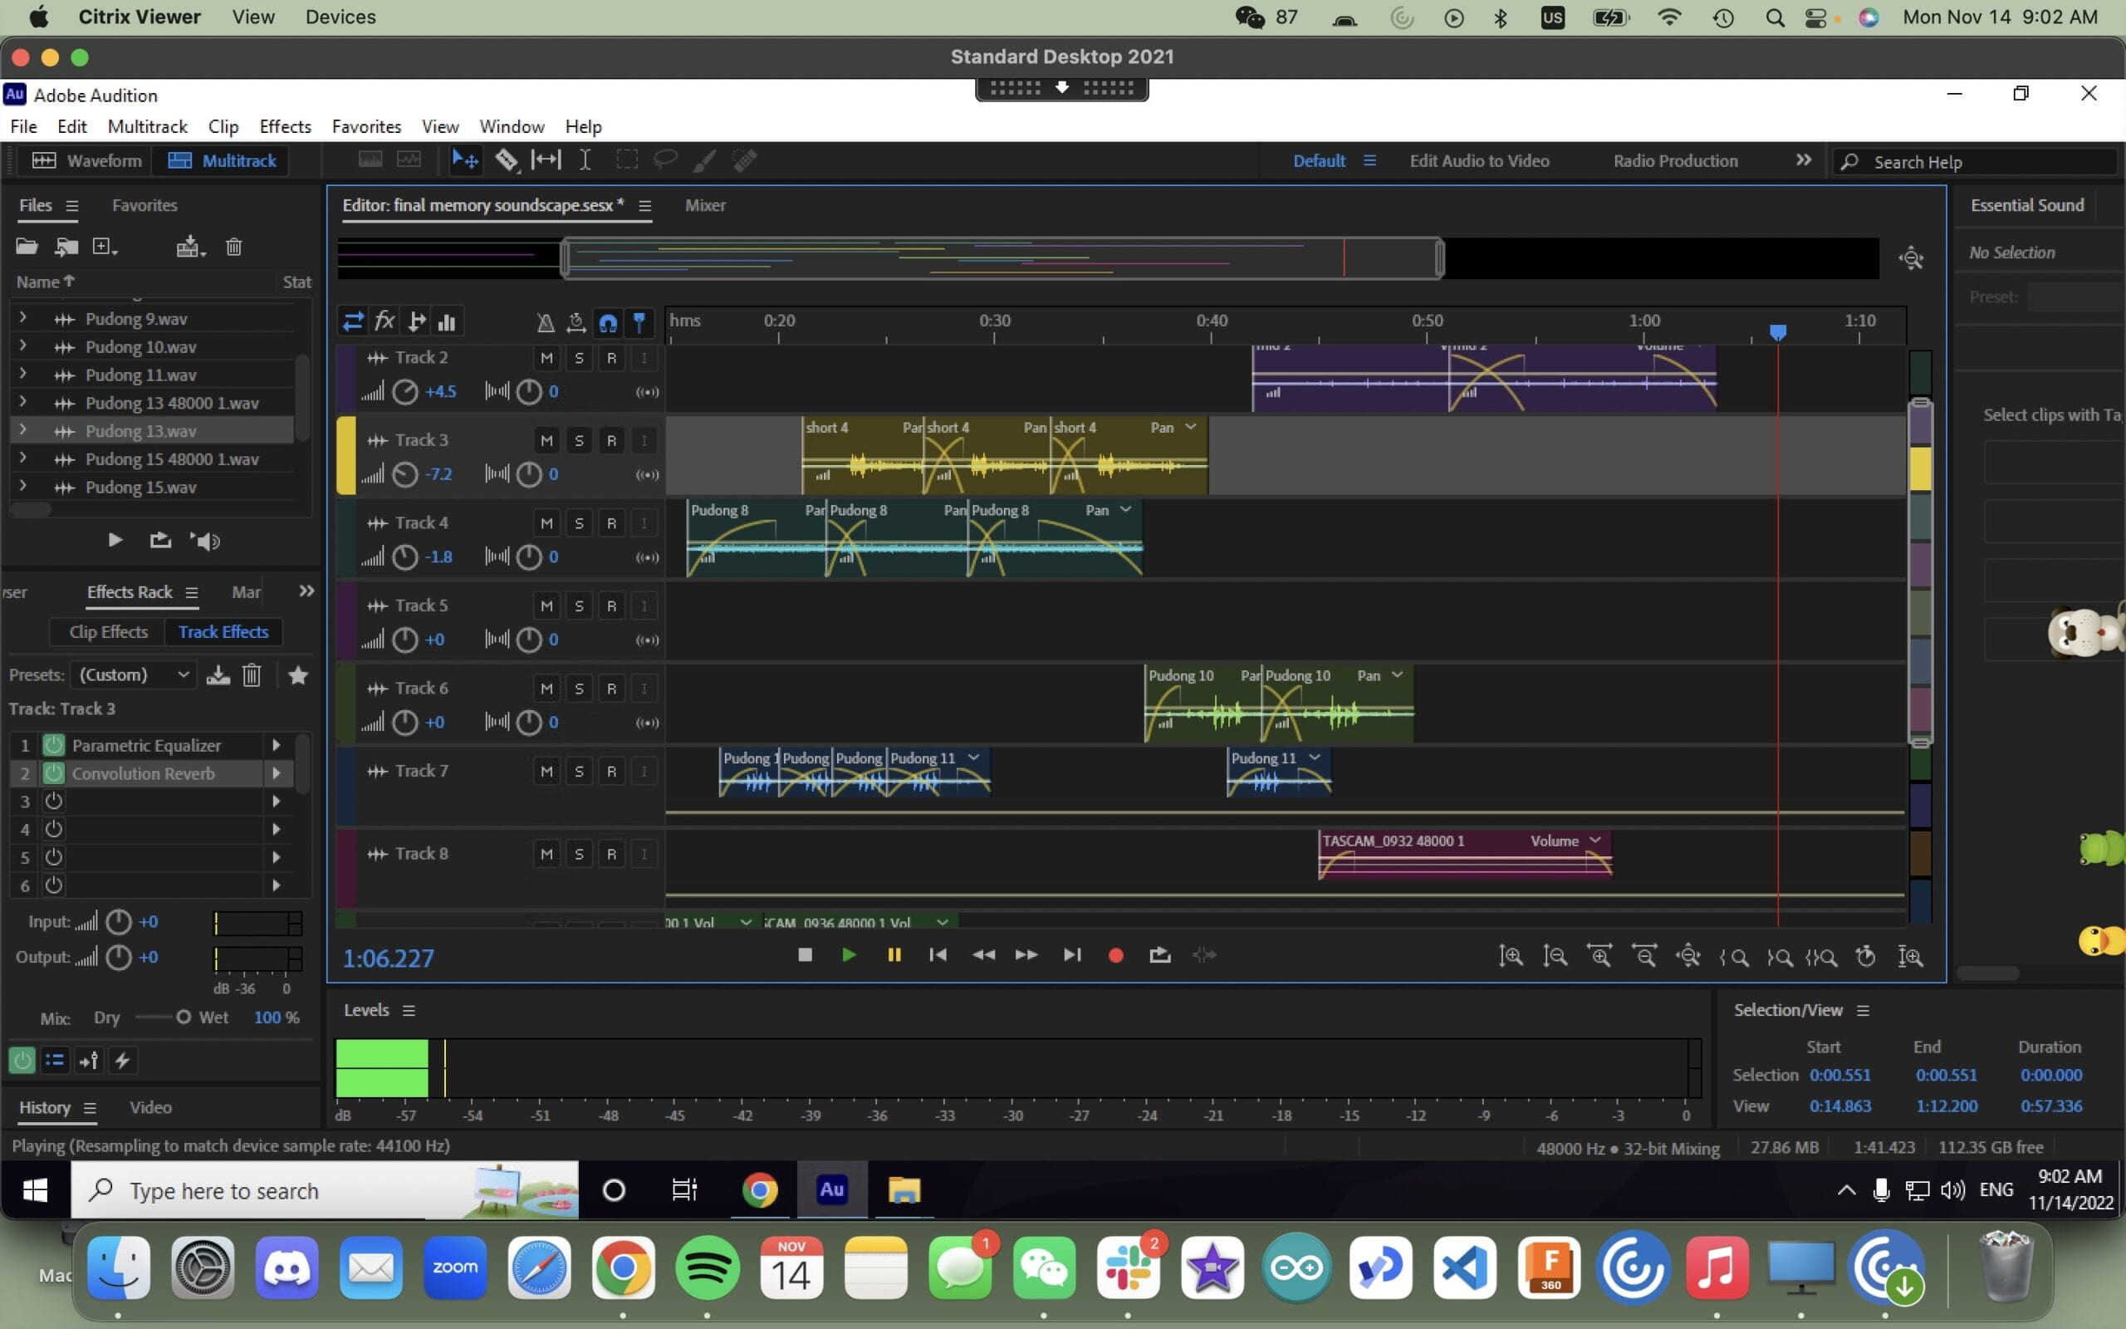
Task: Save effects rack preset icon
Action: click(218, 675)
